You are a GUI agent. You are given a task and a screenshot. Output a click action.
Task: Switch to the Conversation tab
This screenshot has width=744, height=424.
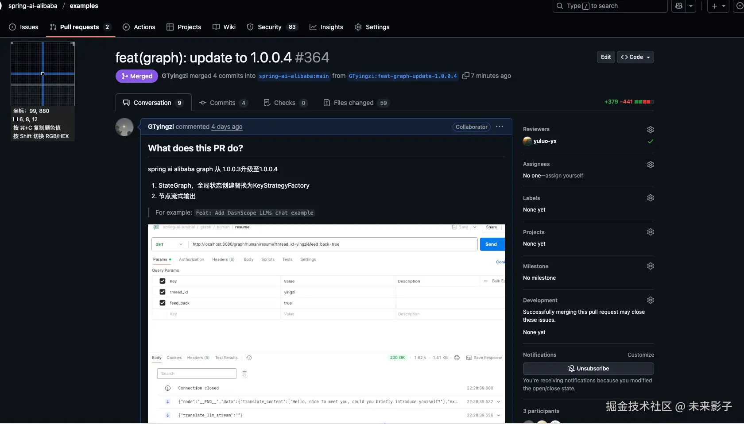[x=153, y=103]
